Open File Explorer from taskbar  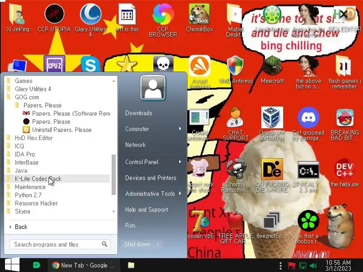coord(131,265)
